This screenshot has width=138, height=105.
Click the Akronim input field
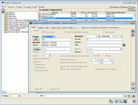[56, 43]
